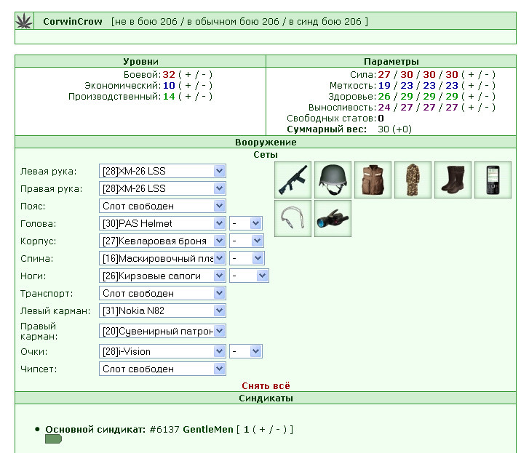This screenshot has height=453, width=529.
Task: Open the Чипсет slot dropdown
Action: 162,369
